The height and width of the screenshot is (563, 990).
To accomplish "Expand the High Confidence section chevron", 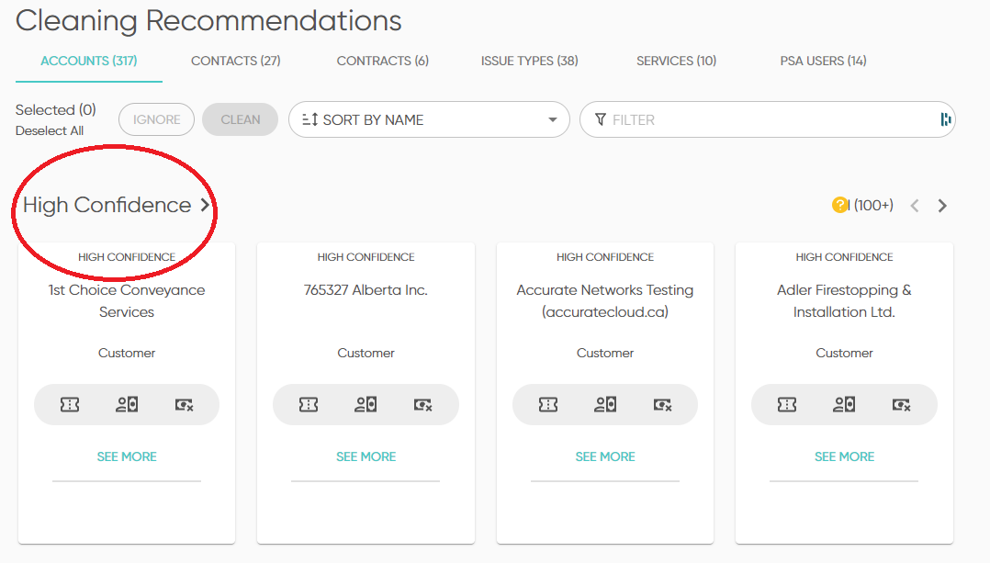I will pyautogui.click(x=205, y=205).
